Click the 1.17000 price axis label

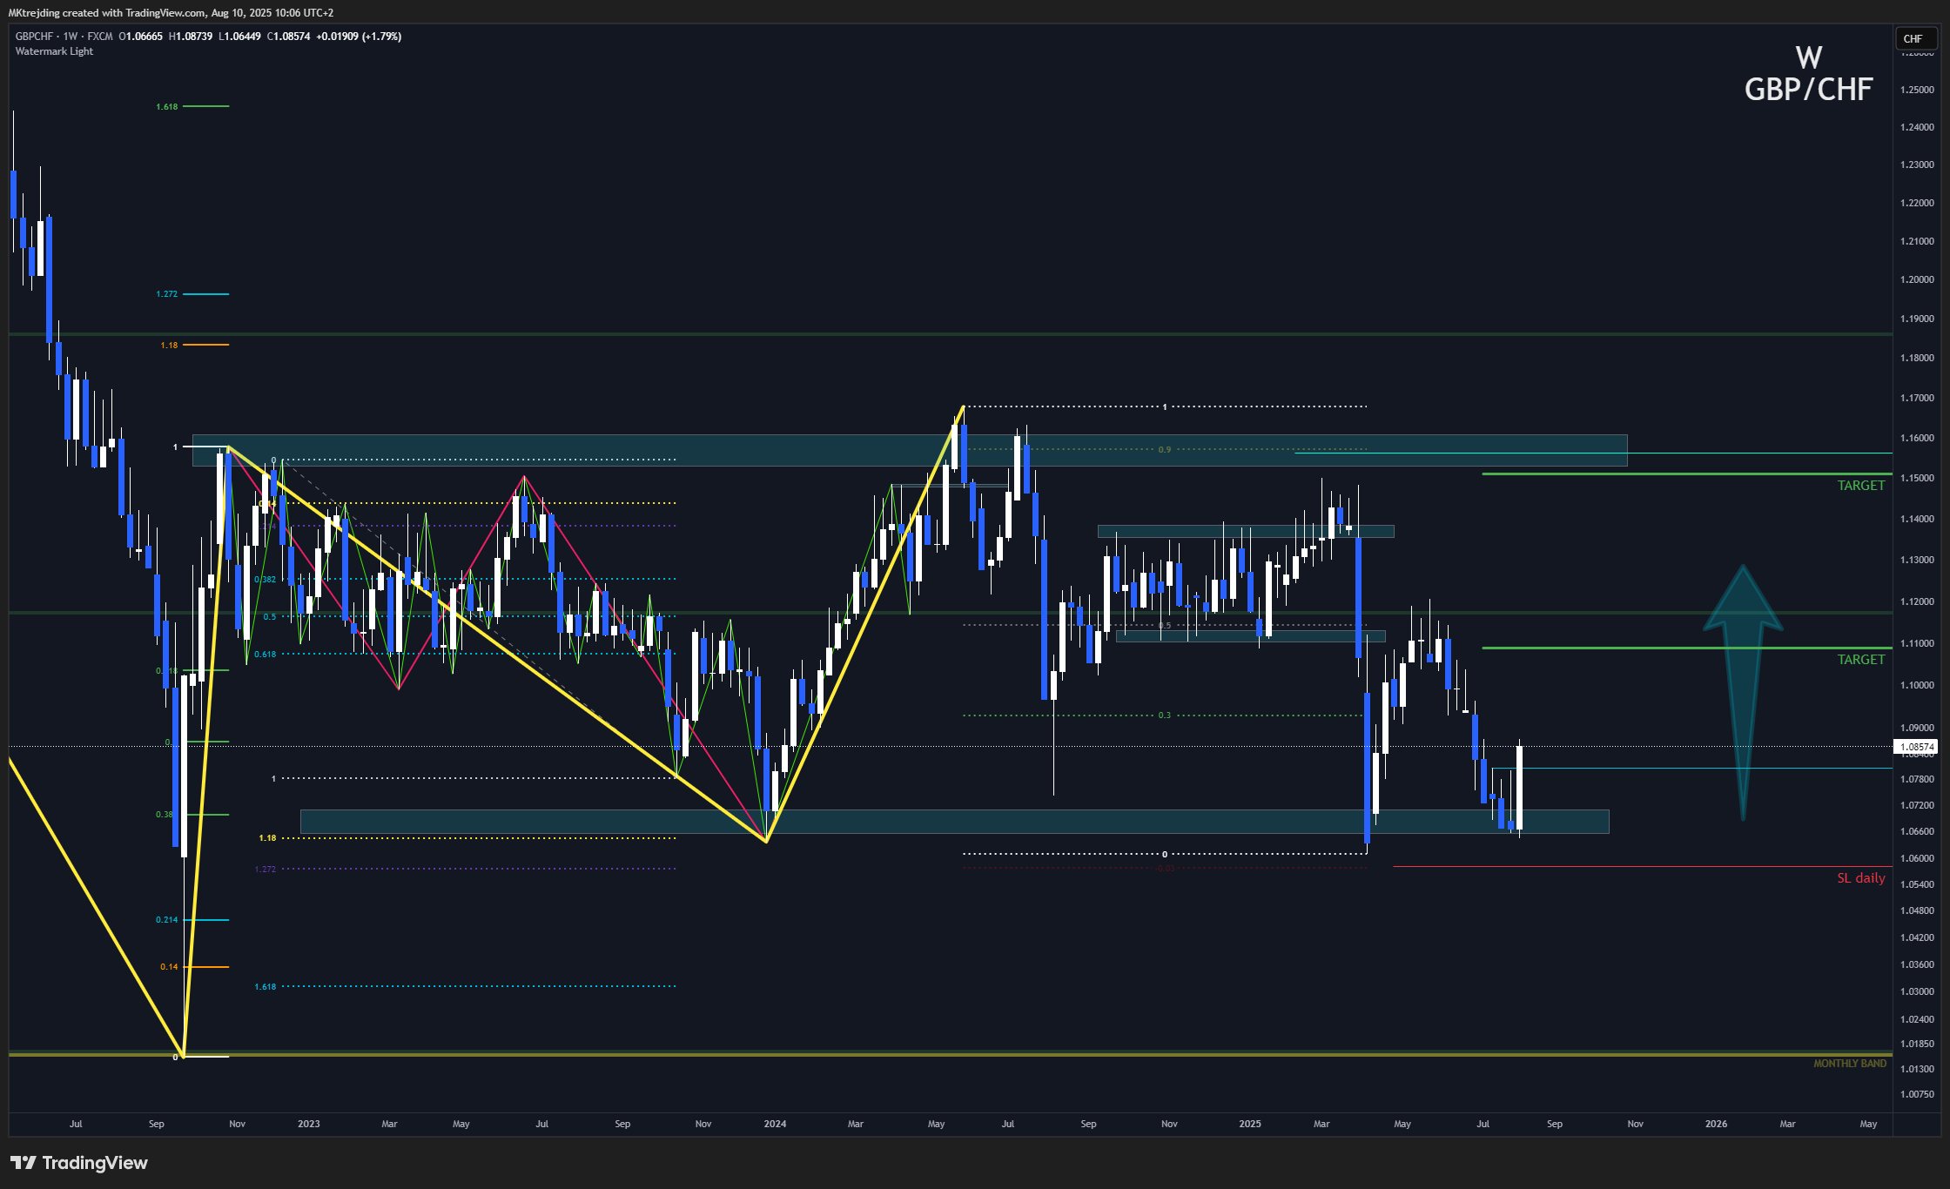click(x=1917, y=398)
